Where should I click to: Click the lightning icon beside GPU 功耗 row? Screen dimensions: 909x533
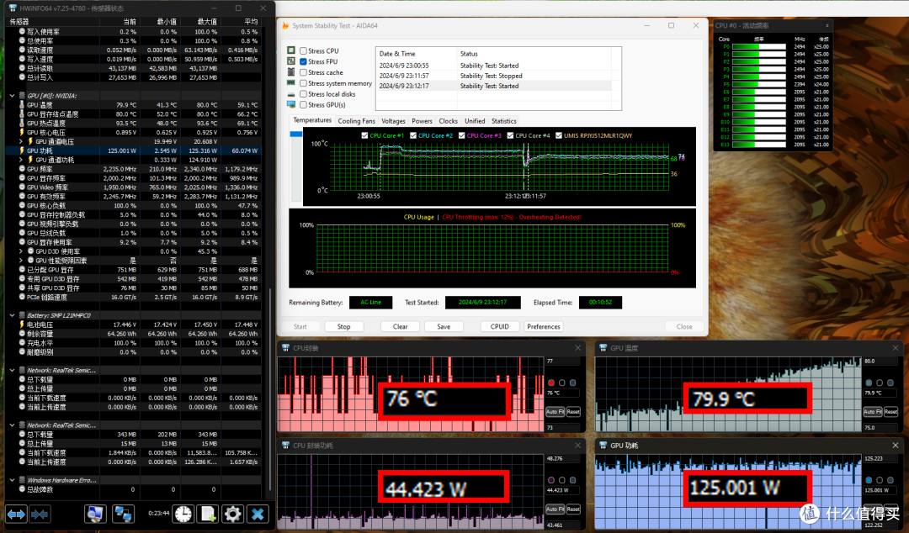[22, 150]
